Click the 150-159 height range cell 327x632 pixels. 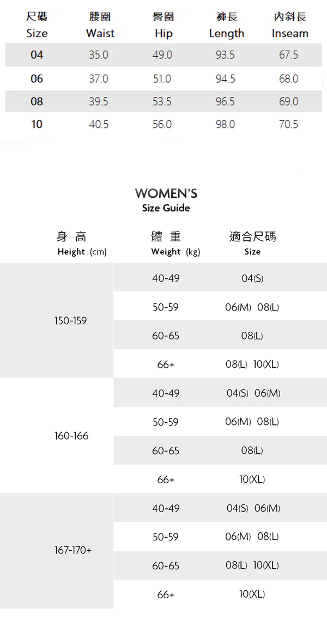click(70, 321)
